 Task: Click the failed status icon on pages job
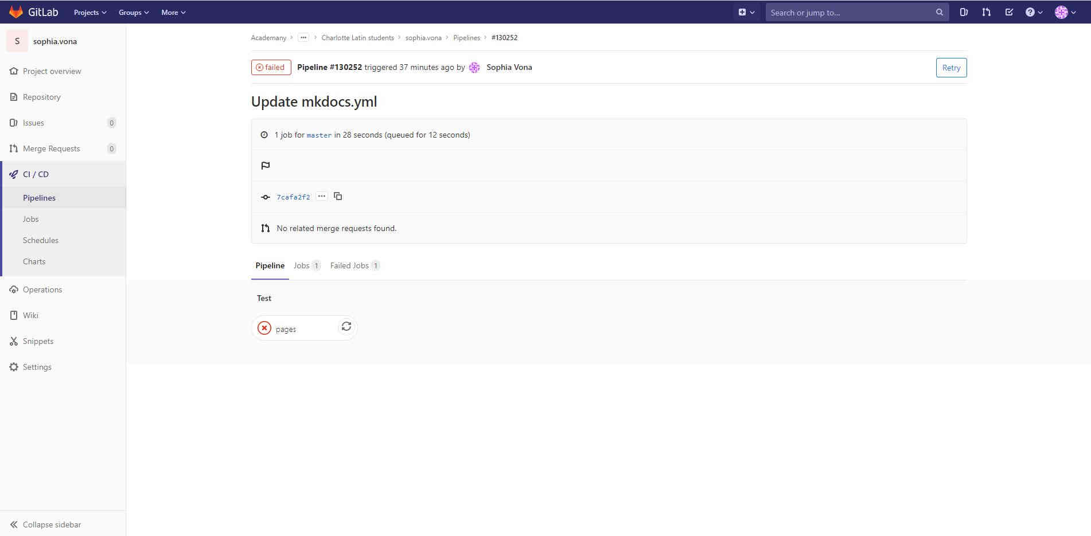[x=264, y=328]
